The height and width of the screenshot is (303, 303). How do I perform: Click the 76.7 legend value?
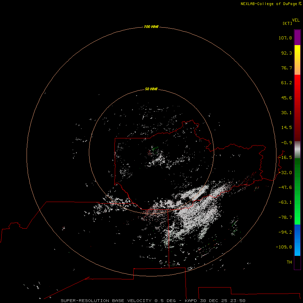(287, 68)
